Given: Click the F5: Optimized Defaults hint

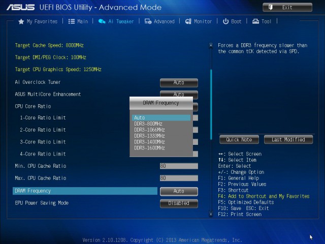Looking at the screenshot, I should click(246, 202).
